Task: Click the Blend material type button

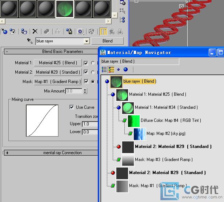Action: pyautogui.click(x=107, y=41)
